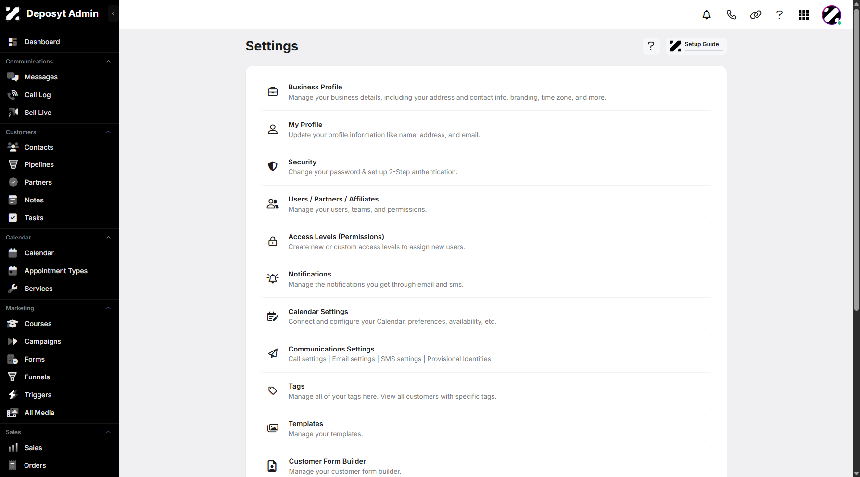Click the phone dialer icon in header

click(731, 15)
